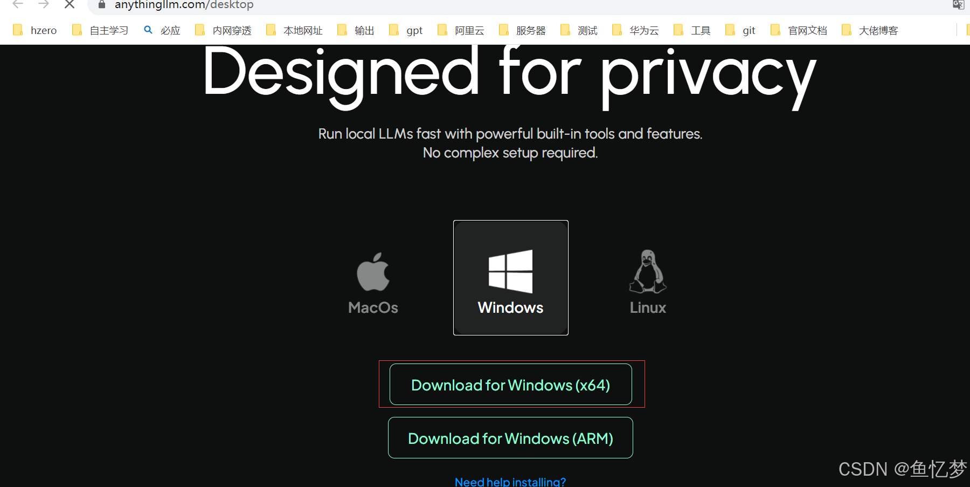This screenshot has width=970, height=487.
Task: Open the 工具 bookmark folder
Action: 692,30
